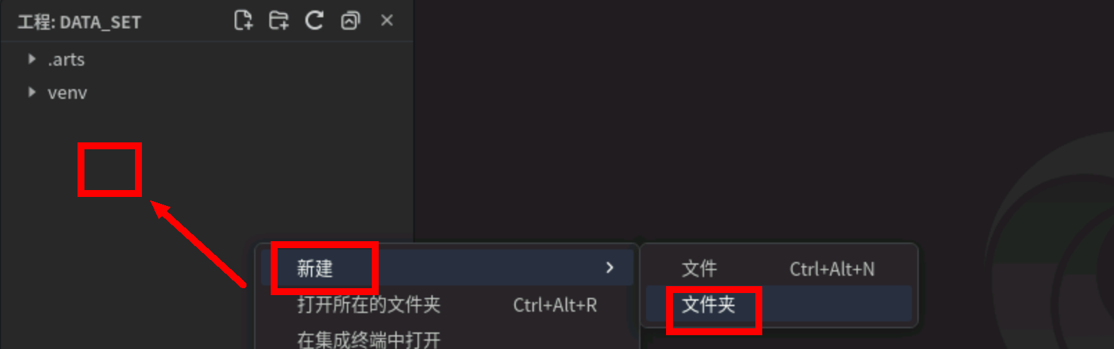Click the new file icon in project header
1114x349 pixels.
(243, 21)
